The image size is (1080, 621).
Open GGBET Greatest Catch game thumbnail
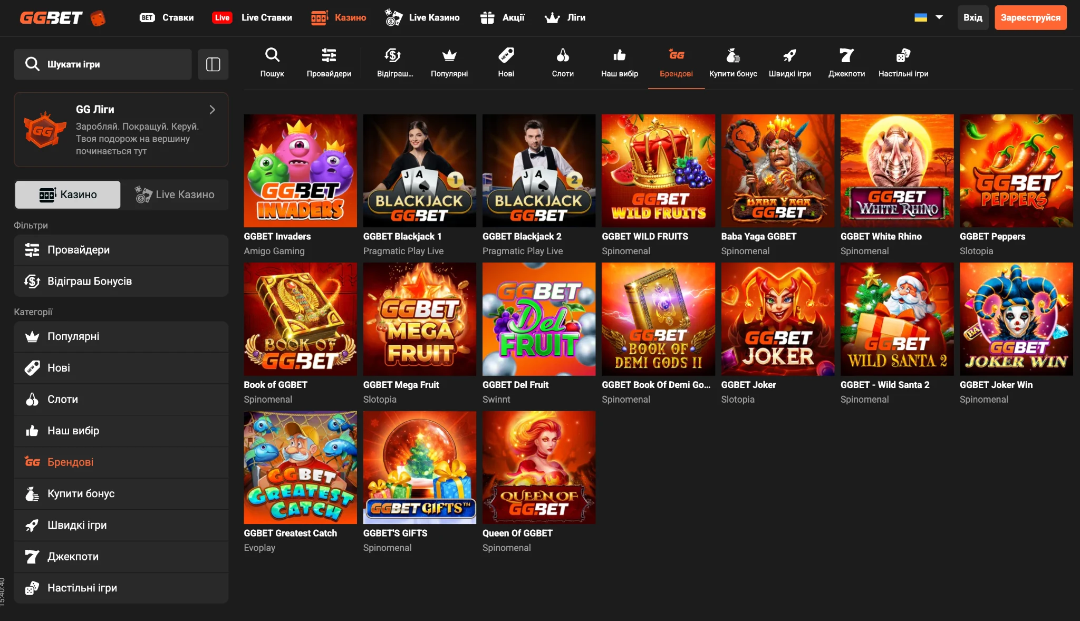300,468
